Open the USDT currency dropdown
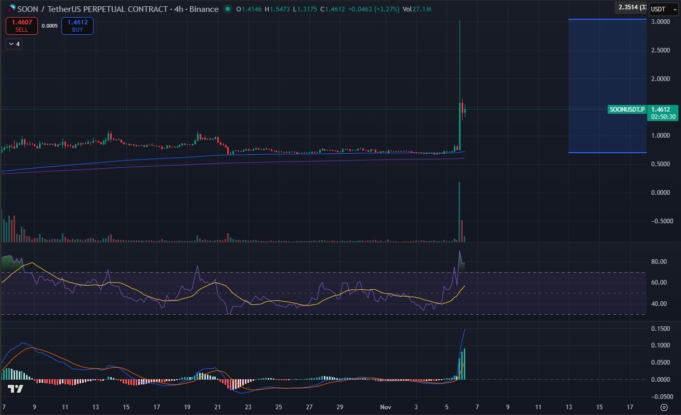This screenshot has height=415, width=681. [663, 9]
